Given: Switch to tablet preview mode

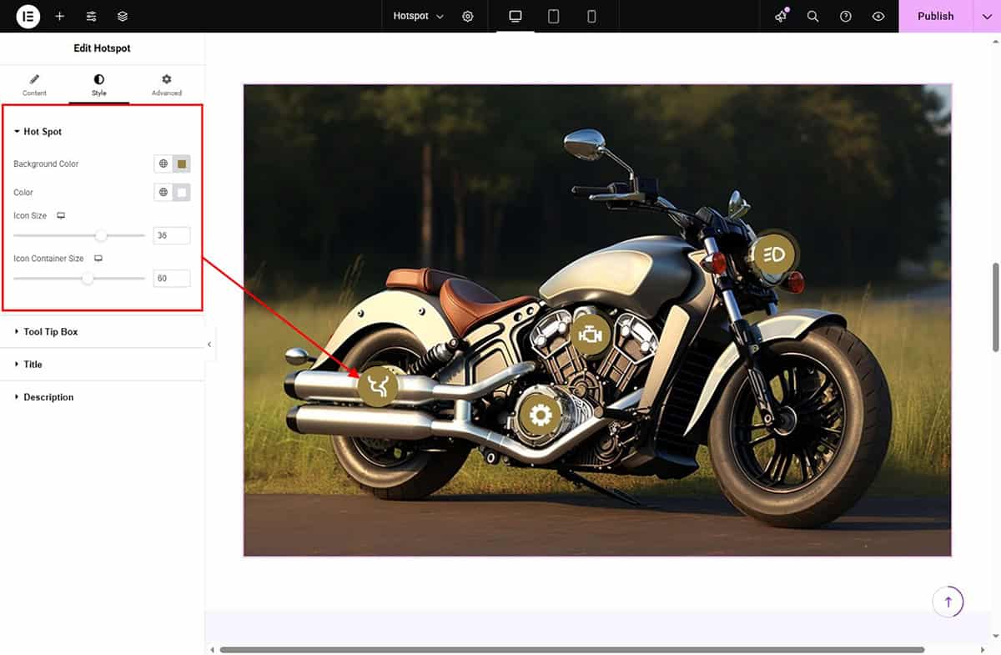Looking at the screenshot, I should 553,16.
